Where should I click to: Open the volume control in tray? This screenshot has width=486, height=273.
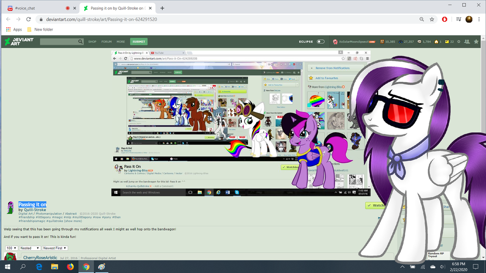[x=442, y=267]
